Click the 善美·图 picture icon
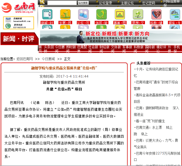 coord(120,14)
